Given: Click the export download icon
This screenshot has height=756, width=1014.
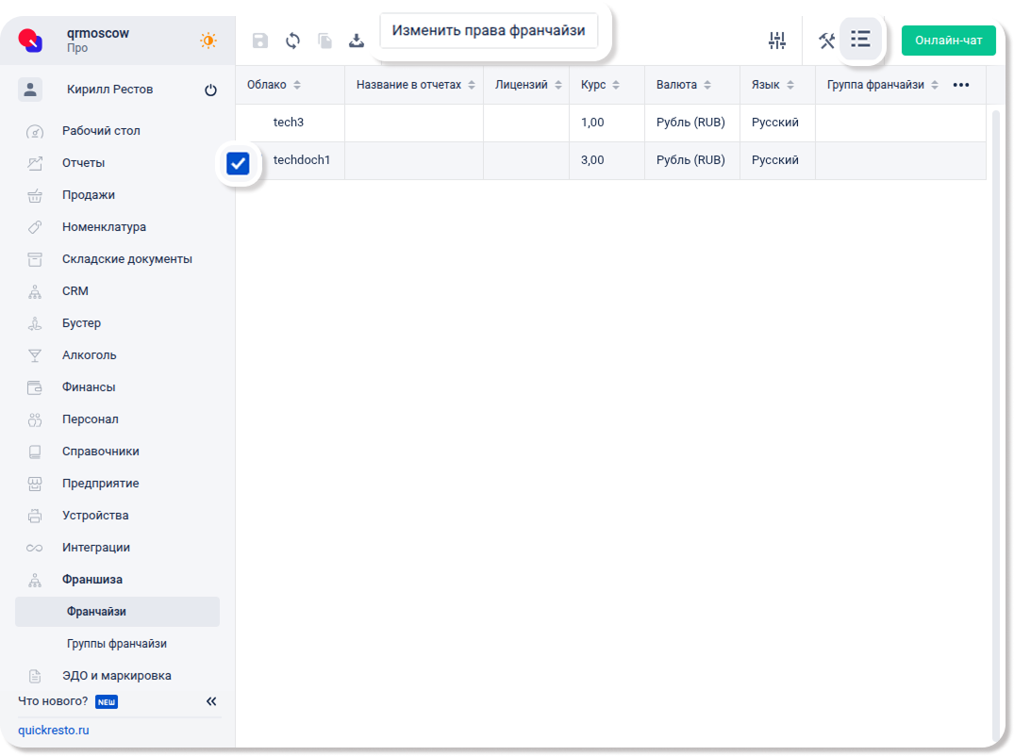Looking at the screenshot, I should click(x=357, y=41).
